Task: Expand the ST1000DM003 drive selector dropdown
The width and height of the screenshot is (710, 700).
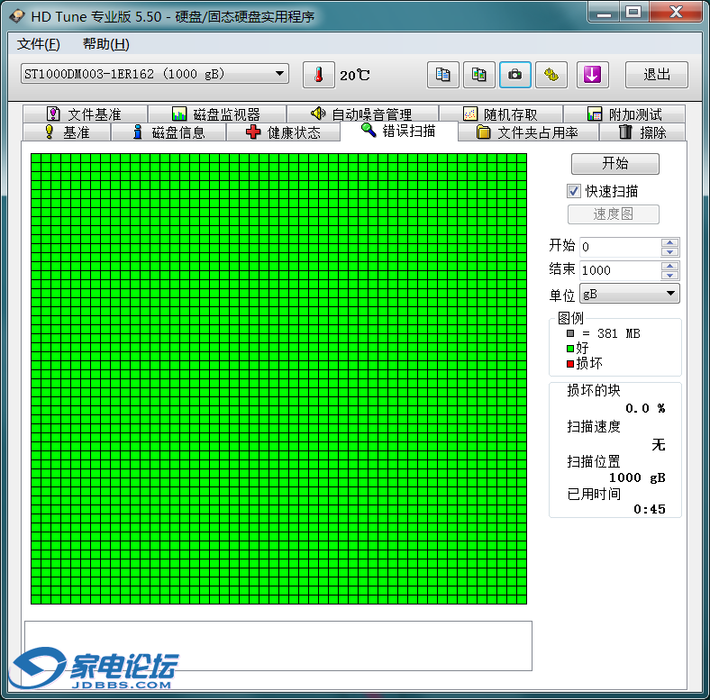Action: point(279,74)
